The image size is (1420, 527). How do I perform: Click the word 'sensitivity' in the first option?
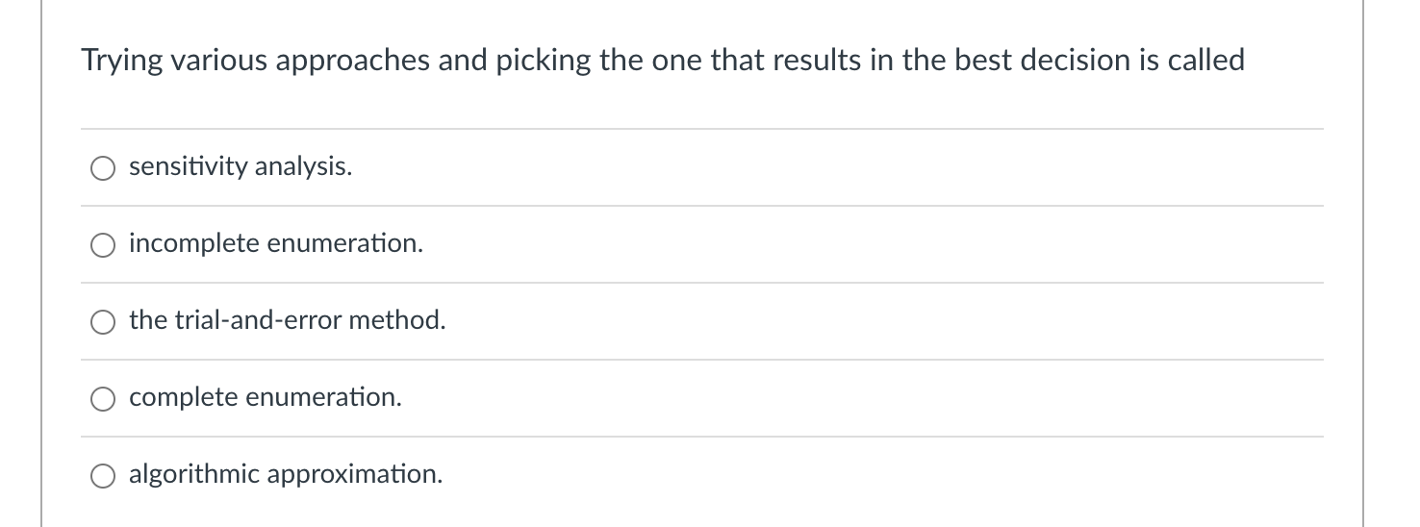pos(186,167)
